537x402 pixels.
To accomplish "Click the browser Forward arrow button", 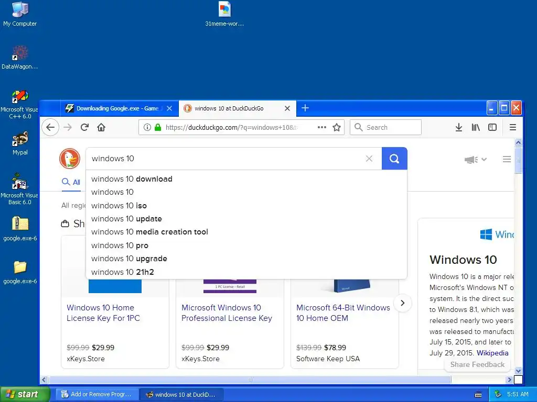I will coord(68,128).
